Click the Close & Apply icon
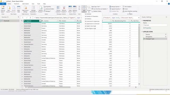170x95 pixels. [3, 8]
